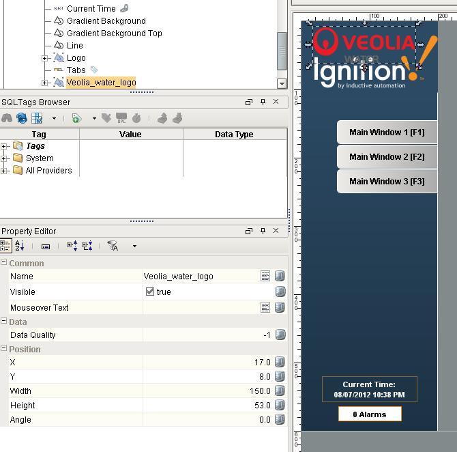This screenshot has height=452, width=457.
Task: Sort properties alphabetically with A-Z icon
Action: pyautogui.click(x=19, y=246)
